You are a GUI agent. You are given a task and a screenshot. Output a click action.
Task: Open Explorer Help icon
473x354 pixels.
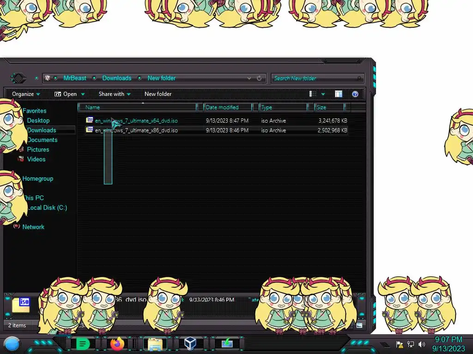(355, 94)
